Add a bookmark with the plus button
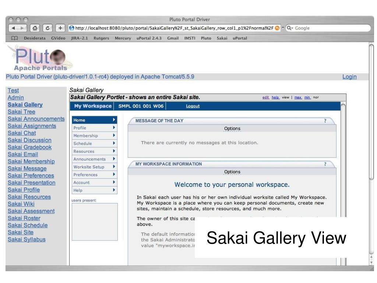377x283 pixels. 60,28
